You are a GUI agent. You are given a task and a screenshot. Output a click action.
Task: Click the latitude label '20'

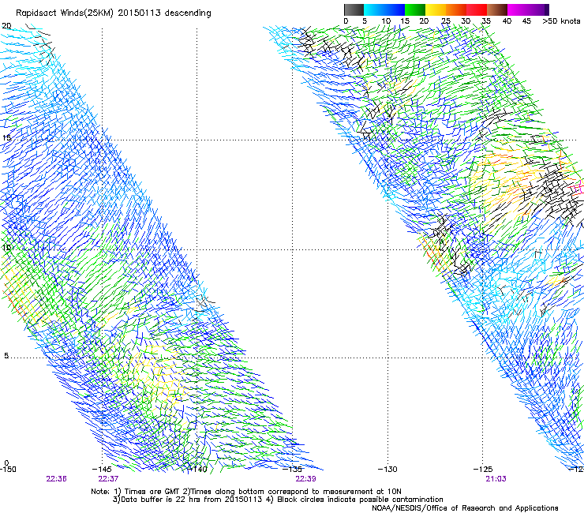click(6, 26)
